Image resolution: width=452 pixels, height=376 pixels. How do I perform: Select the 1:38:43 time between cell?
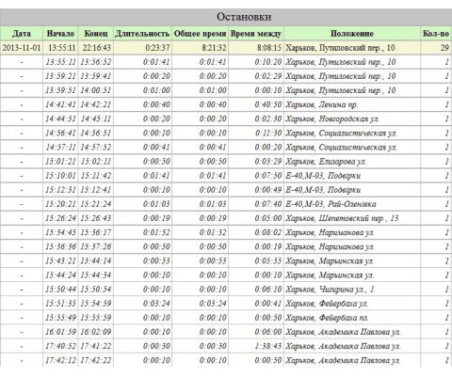256,346
